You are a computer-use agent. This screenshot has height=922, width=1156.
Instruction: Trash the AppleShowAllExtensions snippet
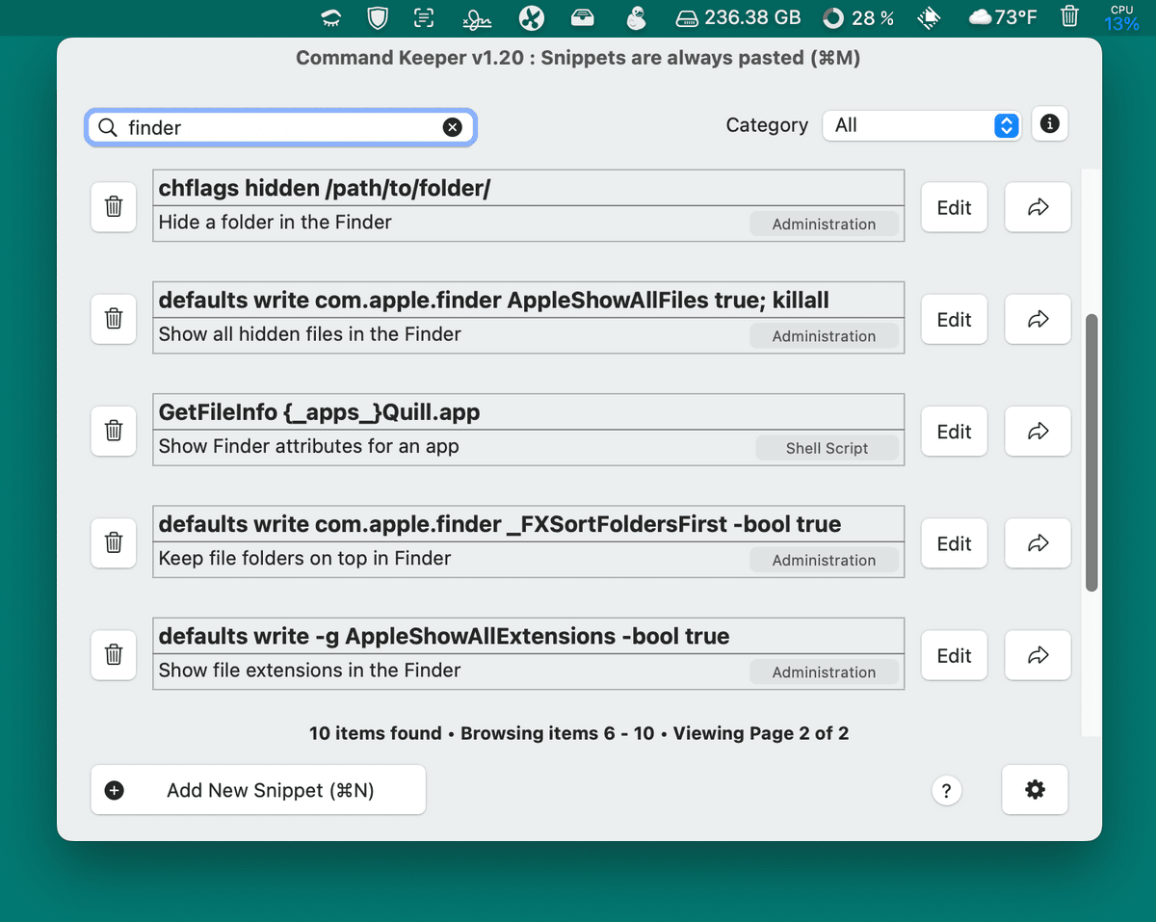[113, 655]
